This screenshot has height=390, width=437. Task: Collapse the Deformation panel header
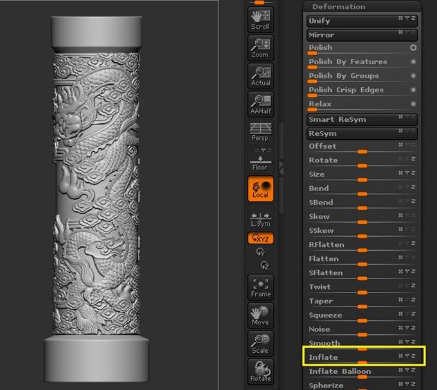[362, 6]
